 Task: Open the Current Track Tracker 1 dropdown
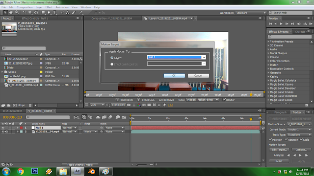click(299, 130)
